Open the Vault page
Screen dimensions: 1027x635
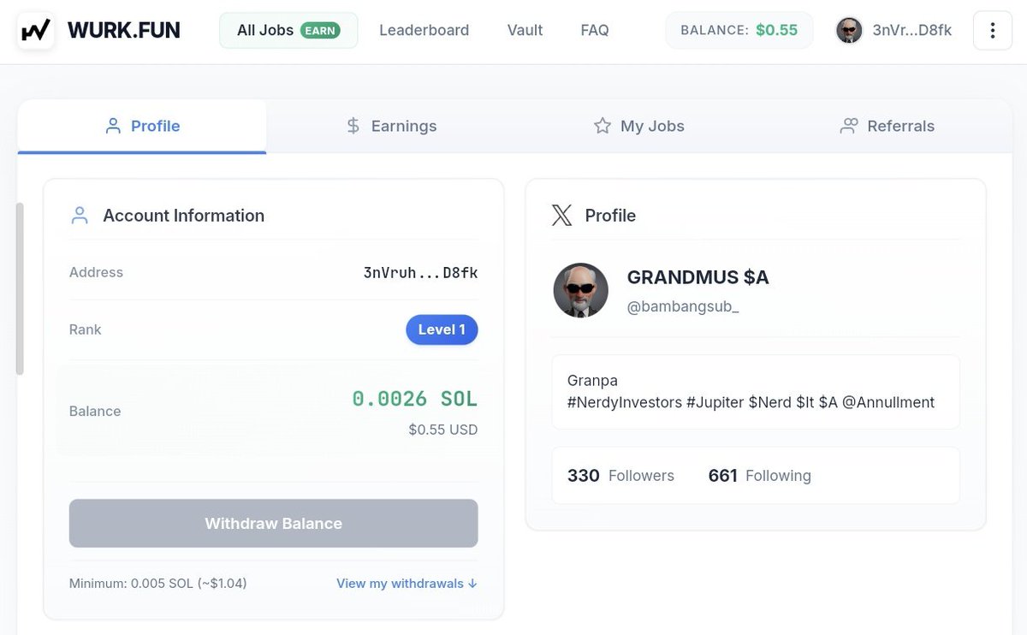525,30
